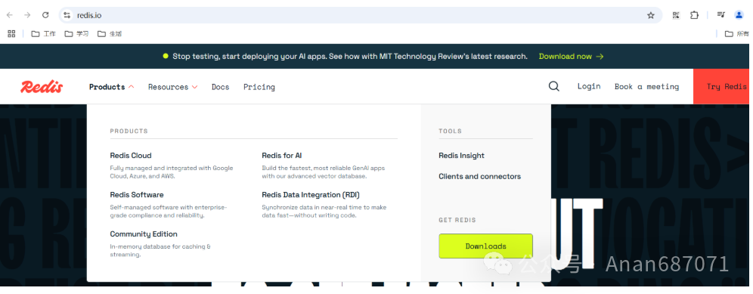Open the 工作 bookmark folder
The image size is (753, 294).
pos(43,33)
